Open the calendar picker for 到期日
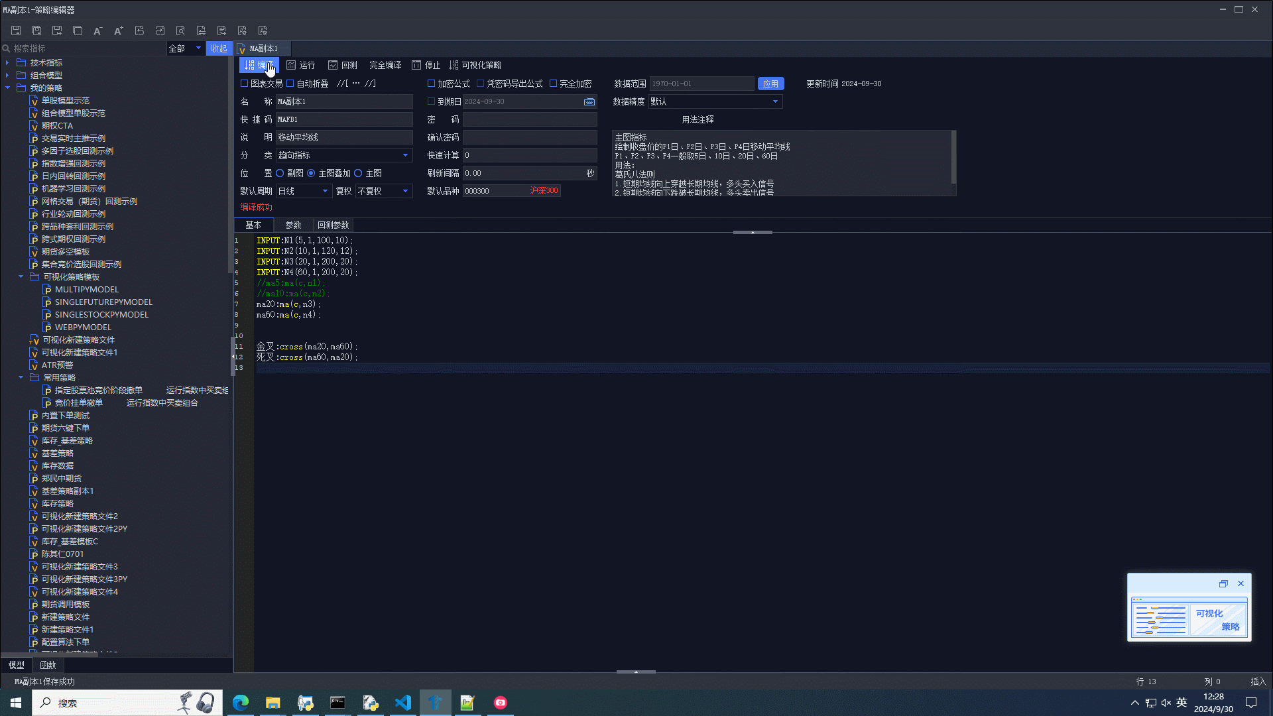The width and height of the screenshot is (1273, 716). pyautogui.click(x=589, y=101)
